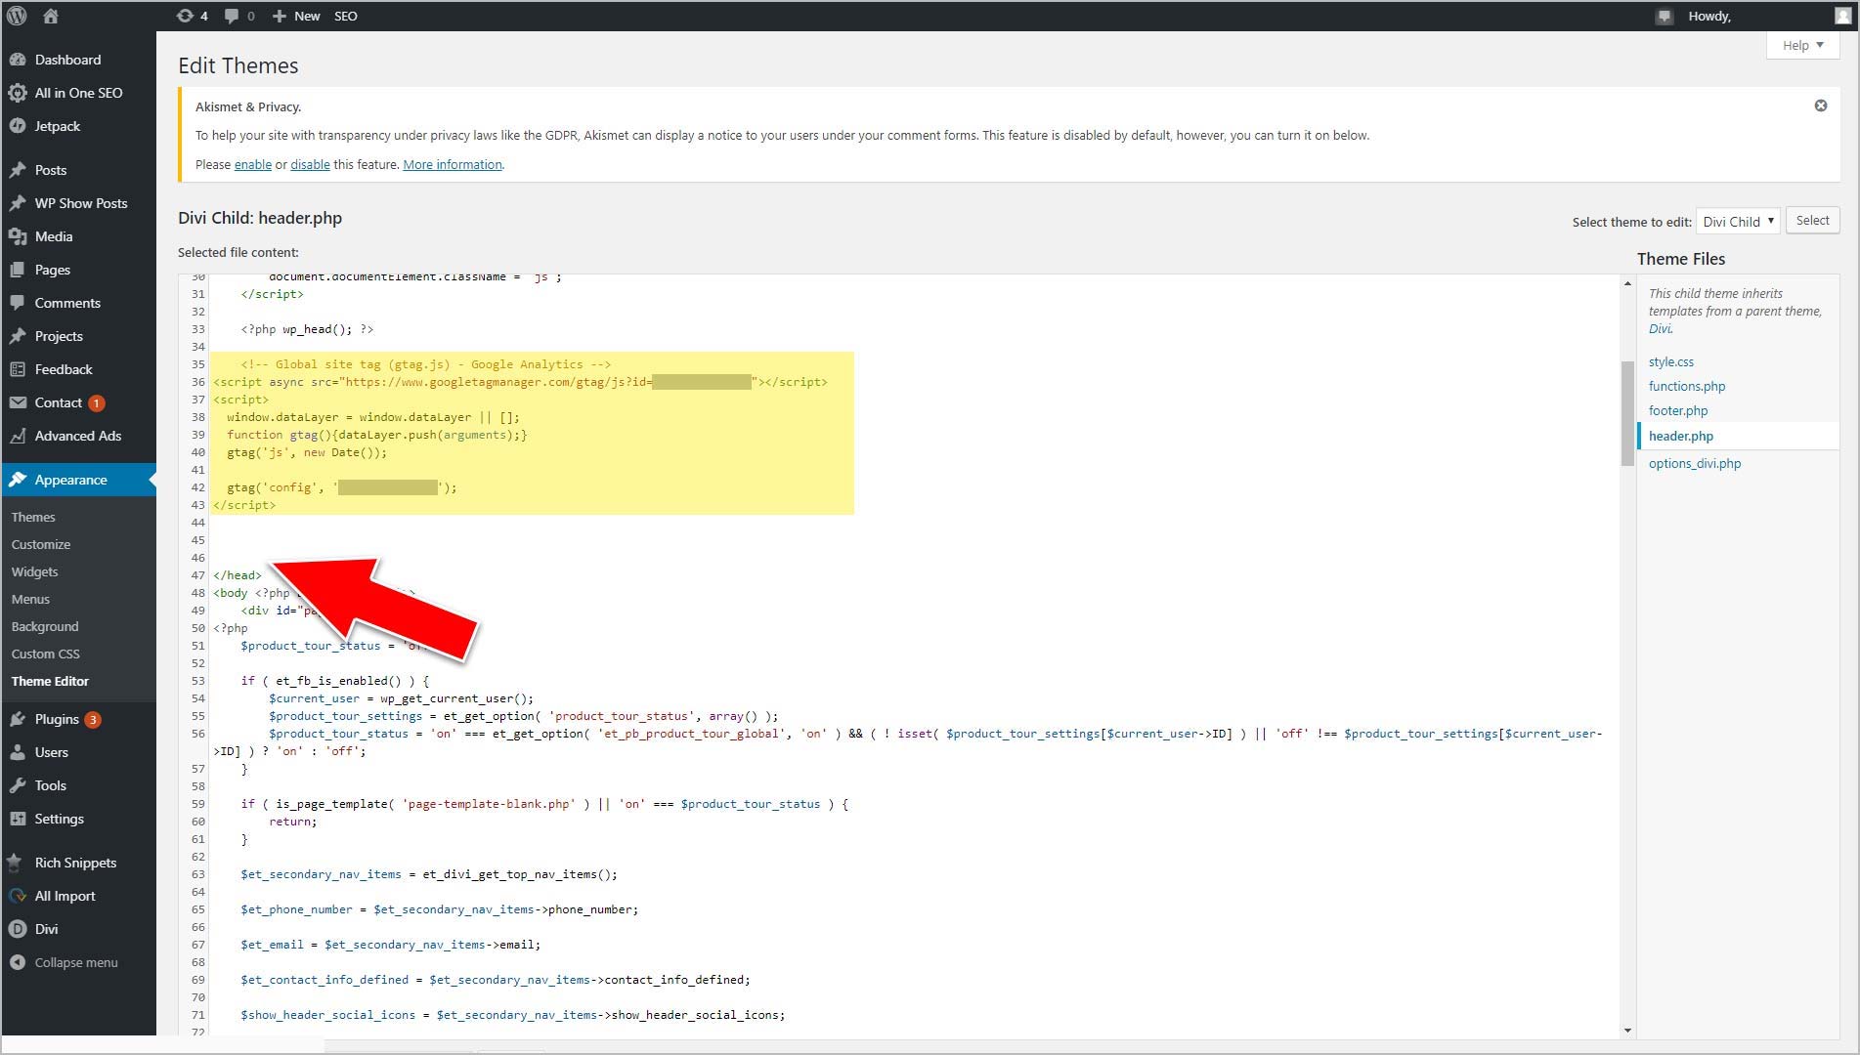Click the Divi D icon in sidebar
The width and height of the screenshot is (1860, 1055).
[x=17, y=929]
